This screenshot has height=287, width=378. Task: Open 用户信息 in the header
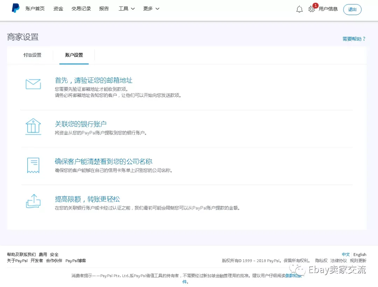(328, 9)
